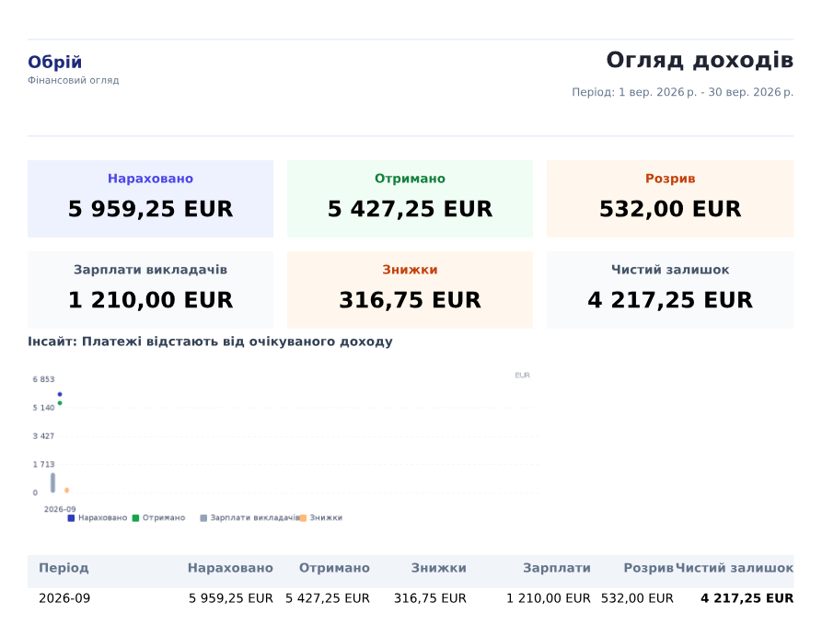Click the gray Зарплати викладачів legend swatch
The width and height of the screenshot is (822, 625).
coord(203,518)
